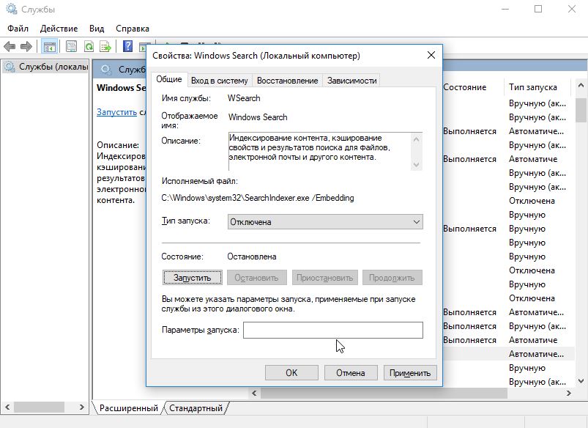Viewport: 588px width, 428px height.
Task: Switch to the Зависимости tab
Action: (351, 81)
